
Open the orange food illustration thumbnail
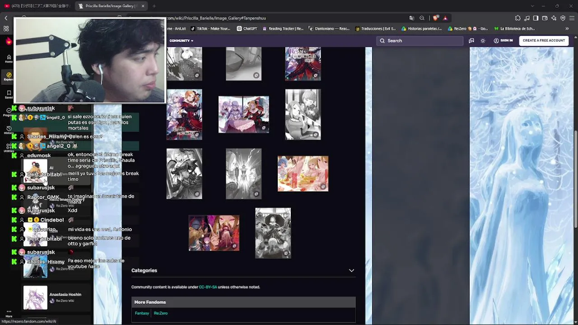pyautogui.click(x=303, y=174)
